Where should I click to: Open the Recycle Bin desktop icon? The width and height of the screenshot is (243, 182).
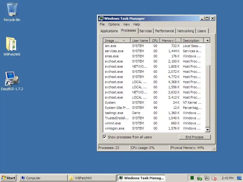point(12,12)
